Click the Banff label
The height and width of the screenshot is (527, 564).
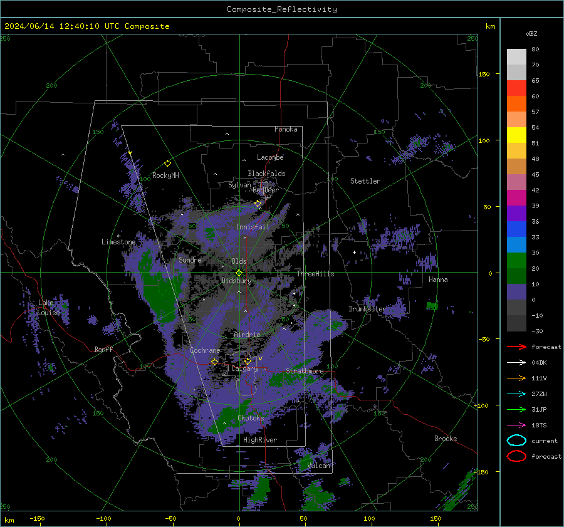(103, 350)
